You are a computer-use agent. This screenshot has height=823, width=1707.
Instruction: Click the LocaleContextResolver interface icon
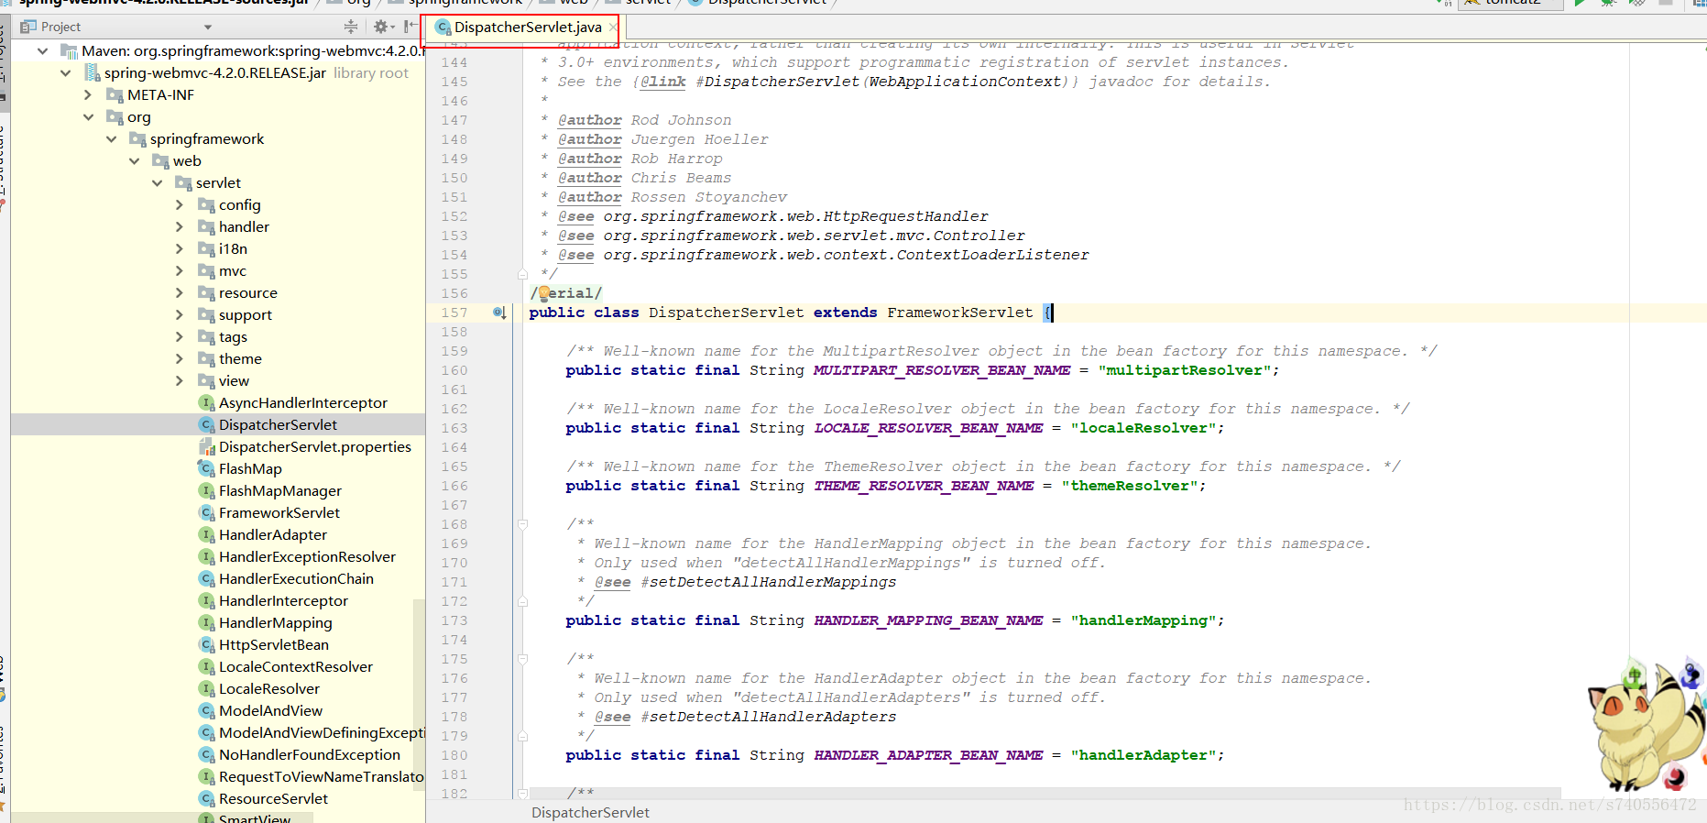click(x=207, y=667)
